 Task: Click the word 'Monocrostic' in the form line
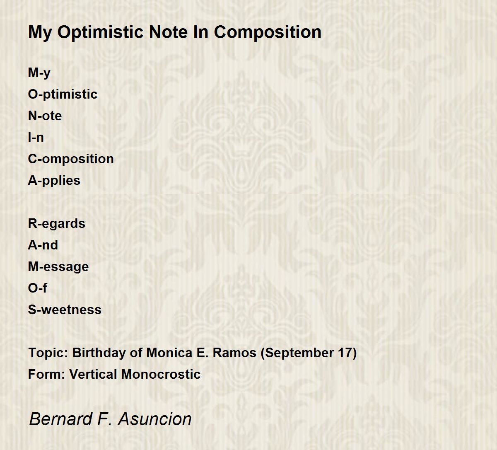pyautogui.click(x=161, y=374)
